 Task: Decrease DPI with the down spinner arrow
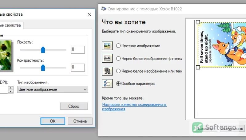click(10, 91)
